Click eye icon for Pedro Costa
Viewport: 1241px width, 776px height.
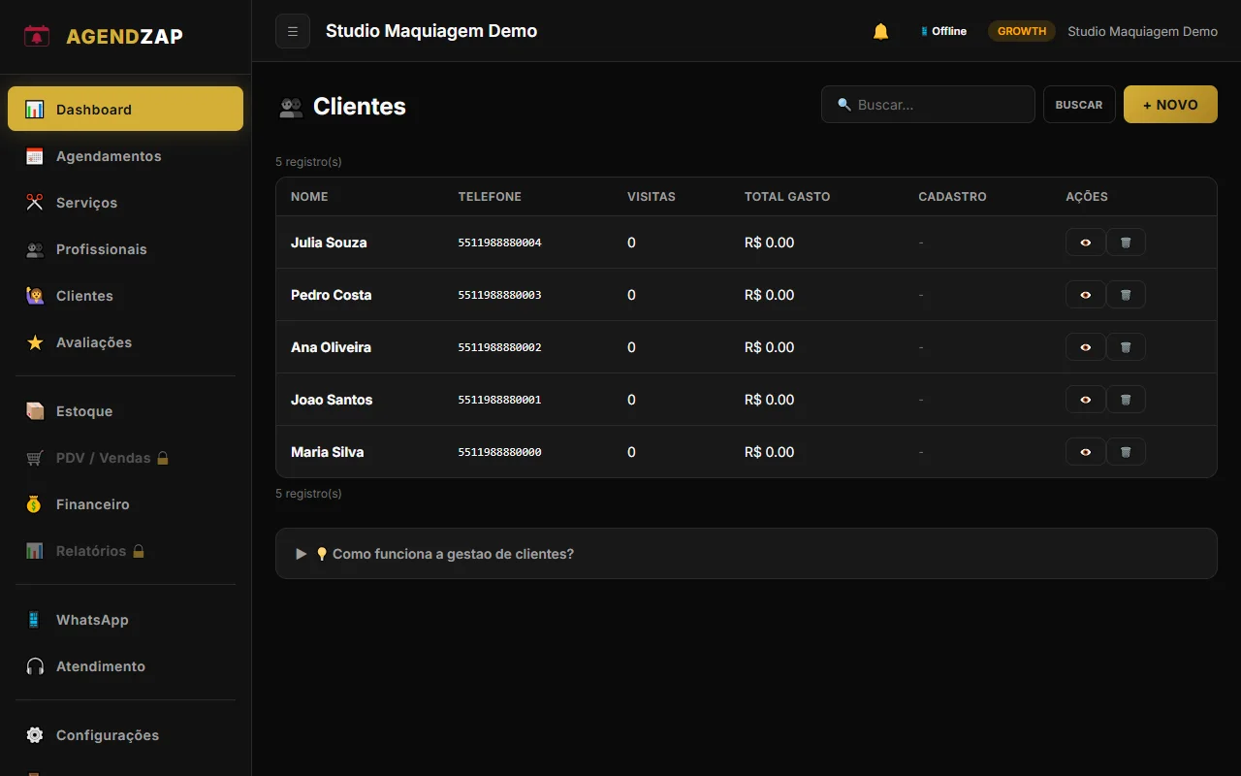[1085, 295]
